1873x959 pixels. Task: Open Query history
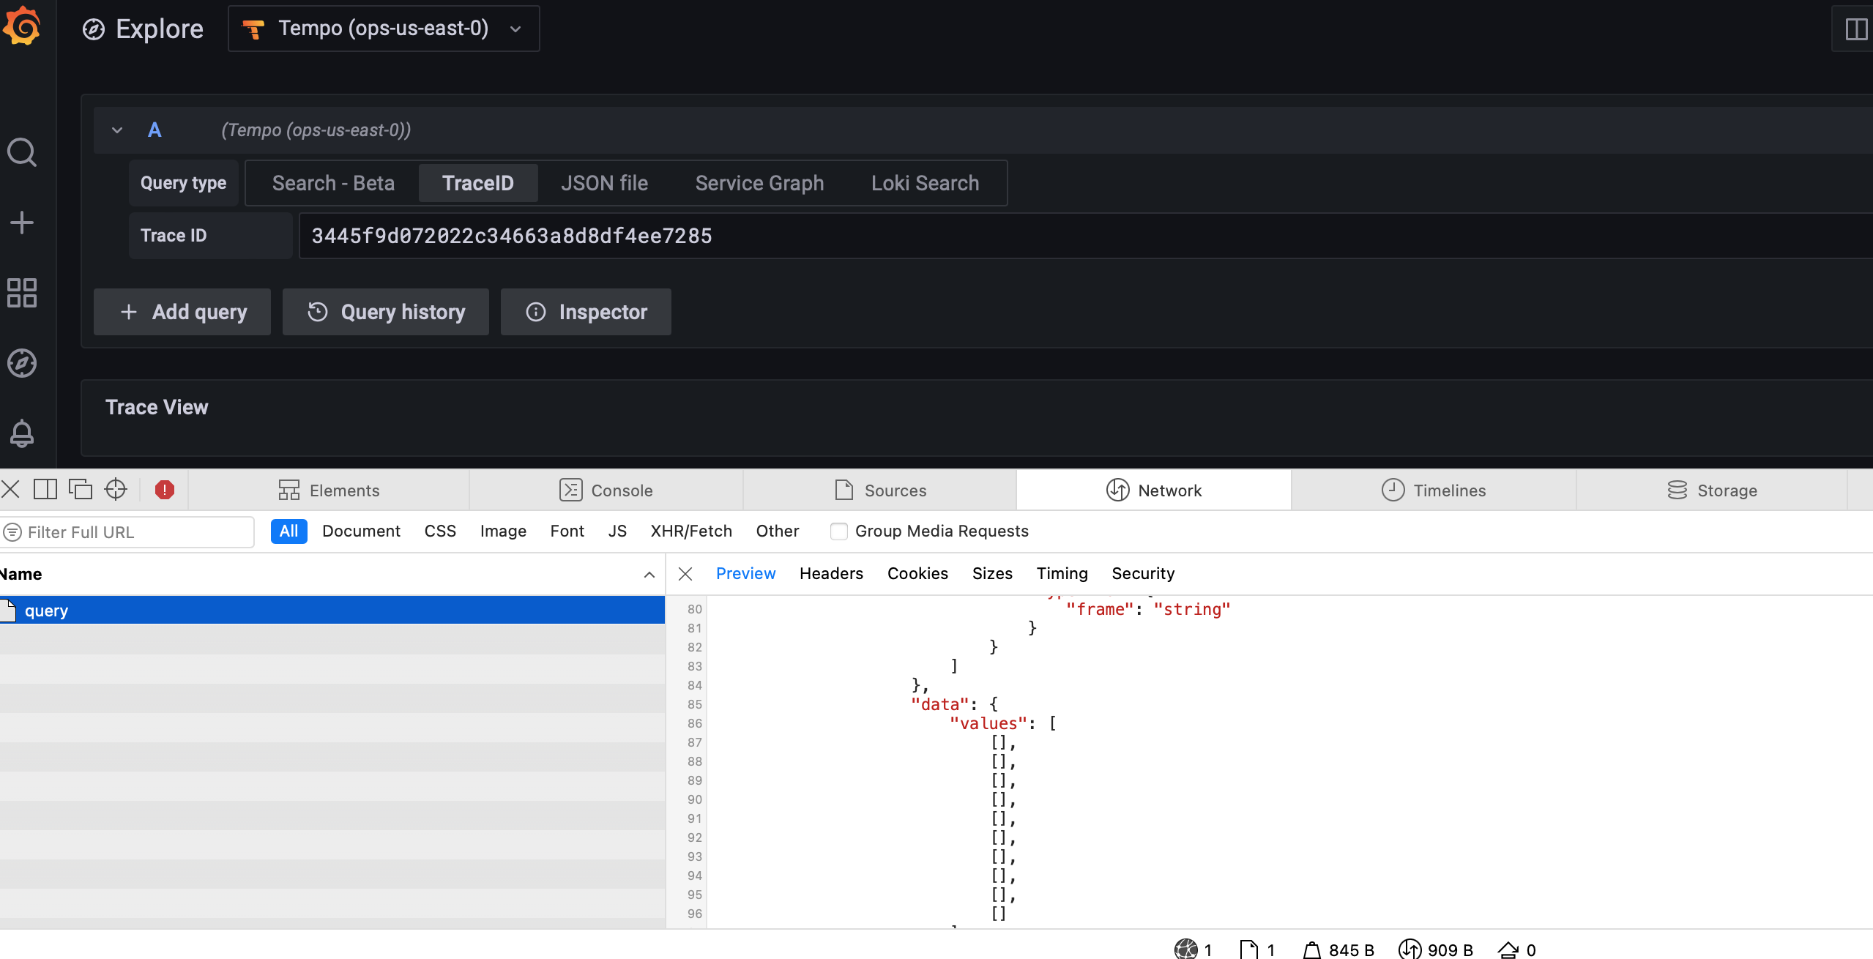pyautogui.click(x=385, y=311)
